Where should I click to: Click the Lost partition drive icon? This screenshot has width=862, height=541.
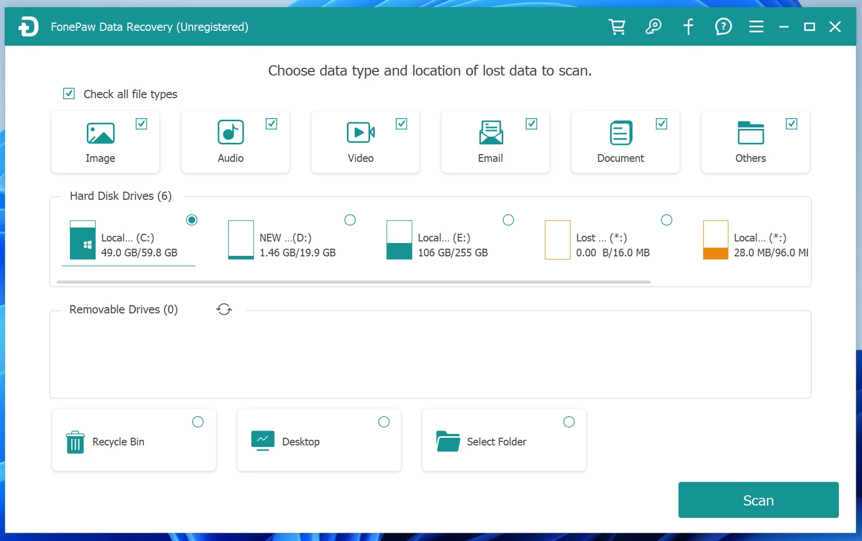coord(558,240)
